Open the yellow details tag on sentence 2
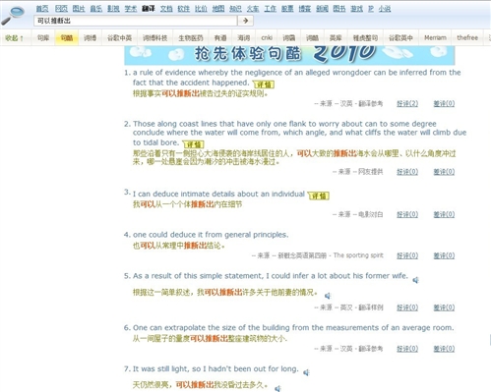Screen dimensions: 491x392 coord(194,144)
